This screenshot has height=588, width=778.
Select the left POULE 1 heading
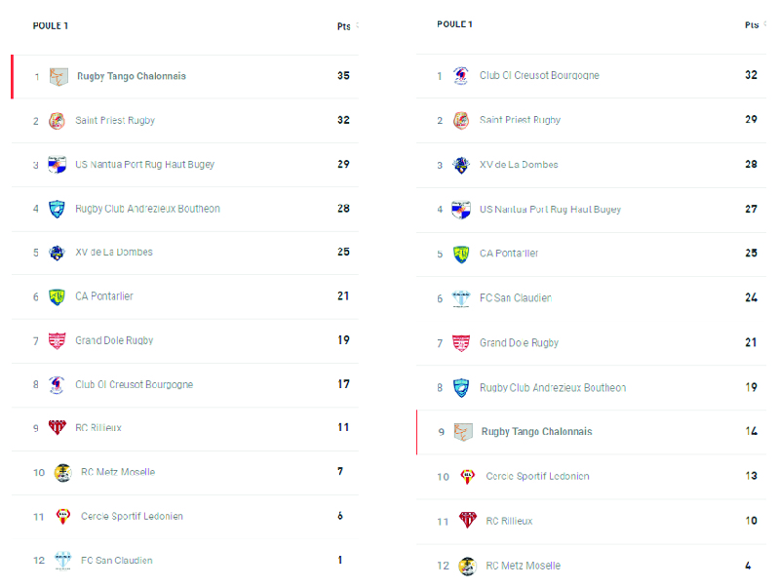click(x=51, y=26)
